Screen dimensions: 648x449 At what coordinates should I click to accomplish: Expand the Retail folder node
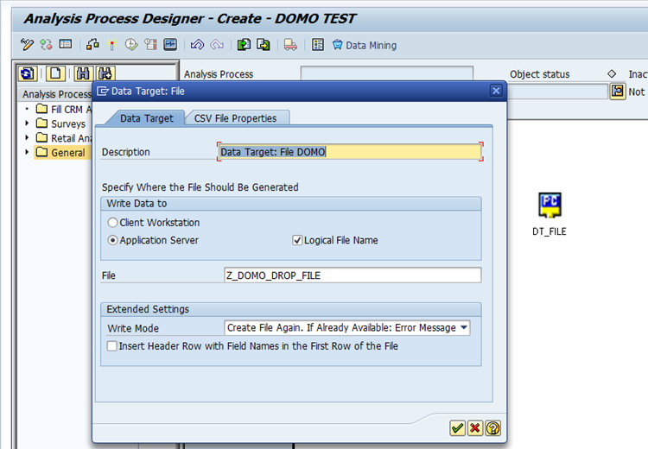(27, 137)
